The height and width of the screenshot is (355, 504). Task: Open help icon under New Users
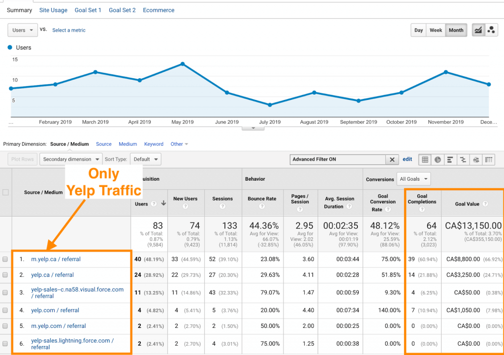(186, 206)
